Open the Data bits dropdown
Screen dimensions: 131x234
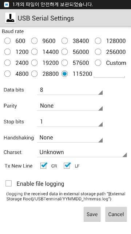tap(70, 90)
